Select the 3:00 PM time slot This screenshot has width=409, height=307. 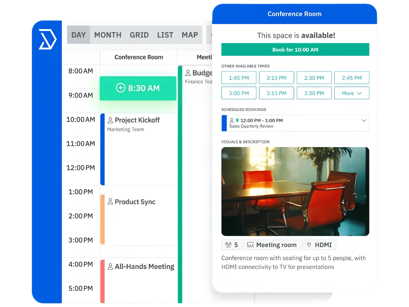coord(239,93)
